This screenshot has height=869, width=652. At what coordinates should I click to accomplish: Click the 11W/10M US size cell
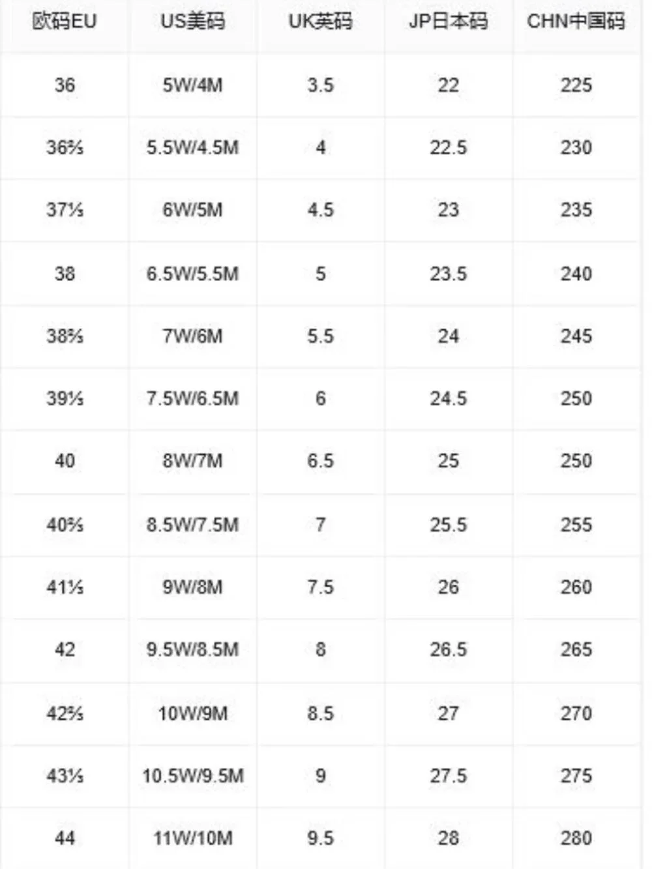192,838
